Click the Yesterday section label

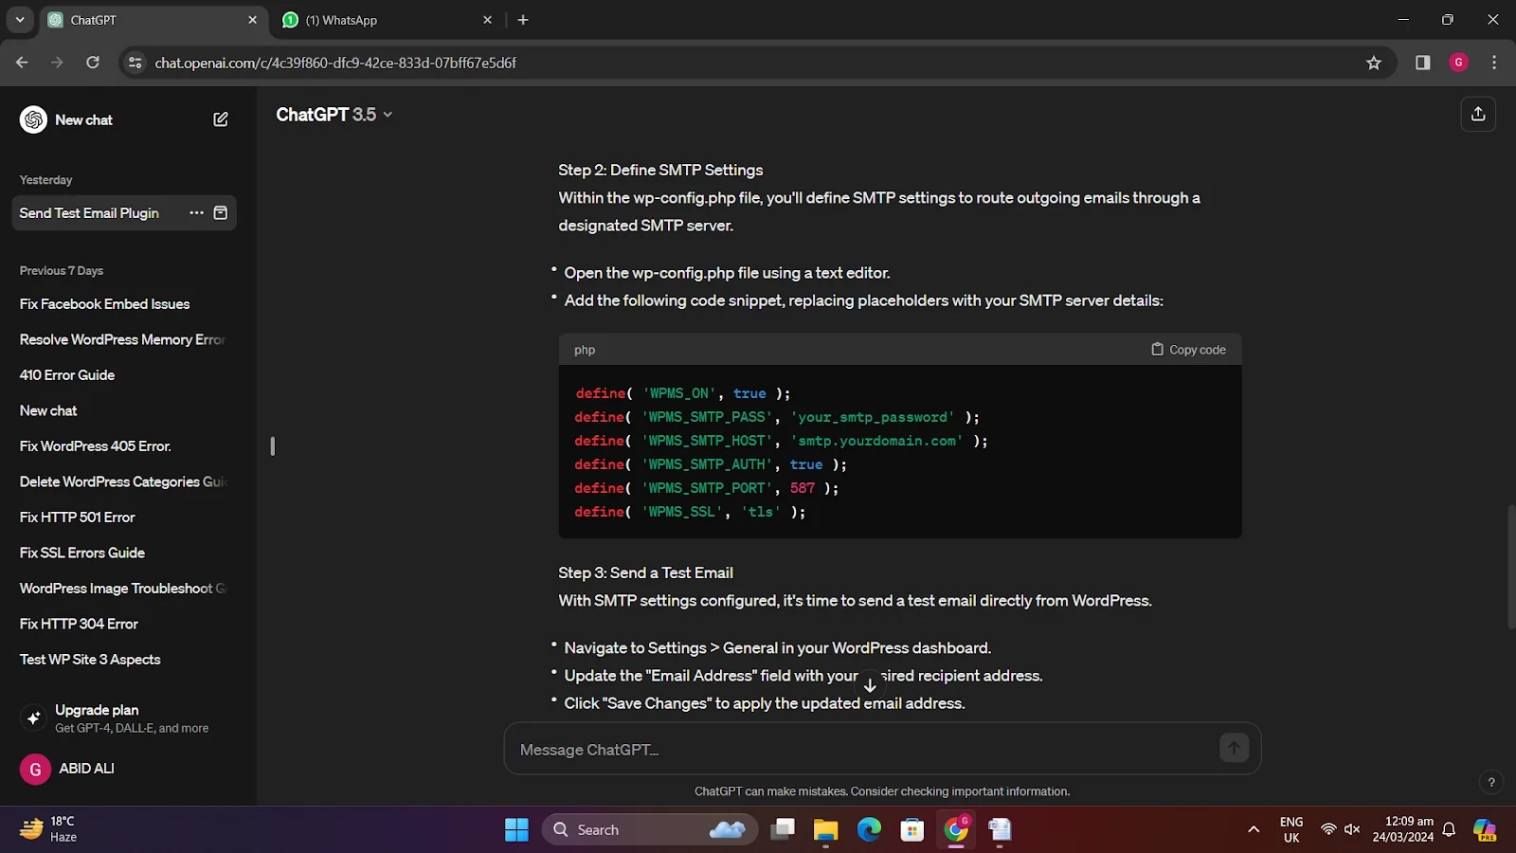(x=45, y=180)
